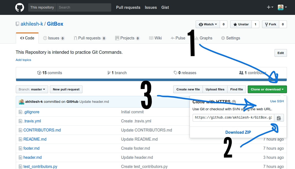The height and width of the screenshot is (169, 295).
Task: Click the file icon next to footer.md
Action: tap(20, 148)
